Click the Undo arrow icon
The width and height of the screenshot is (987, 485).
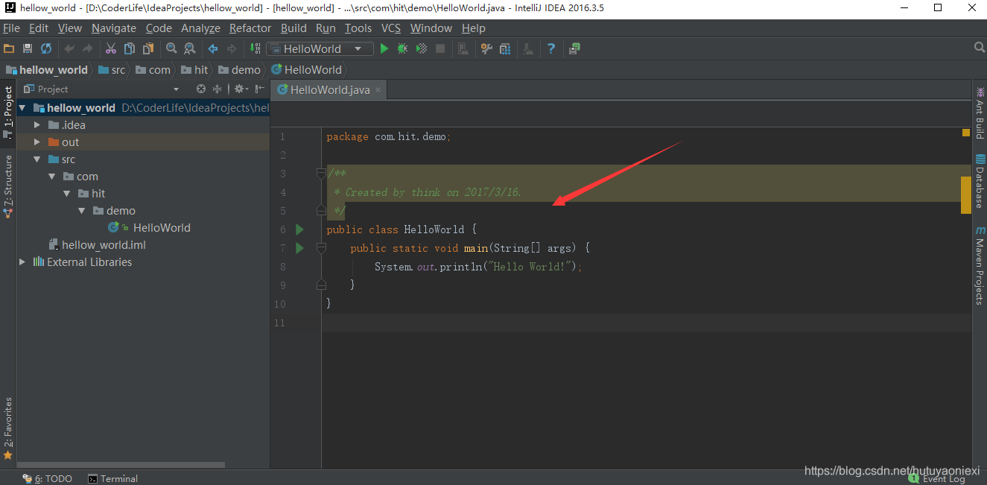click(69, 48)
